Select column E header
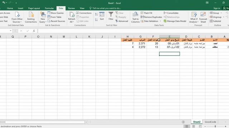The width and height of the screenshot is (229, 128). [x=169, y=37]
